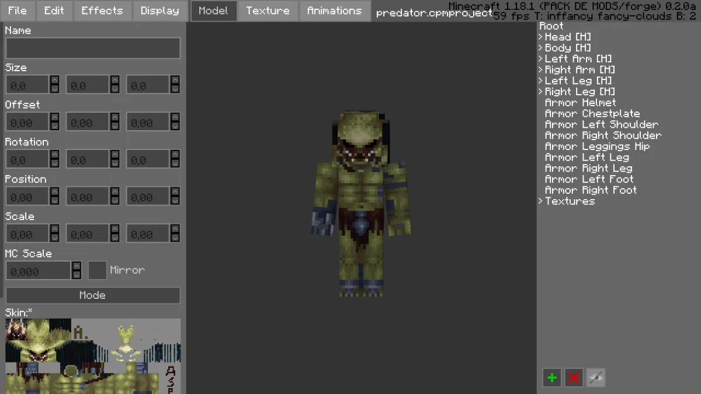Tick the Mirror checkbox
Image resolution: width=701 pixels, height=394 pixels.
pos(97,270)
